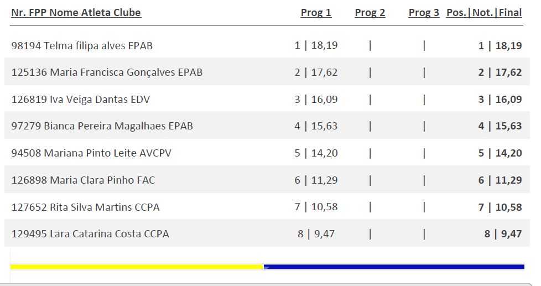Click the final result 2 | 17,62
The image size is (541, 286).
500,72
